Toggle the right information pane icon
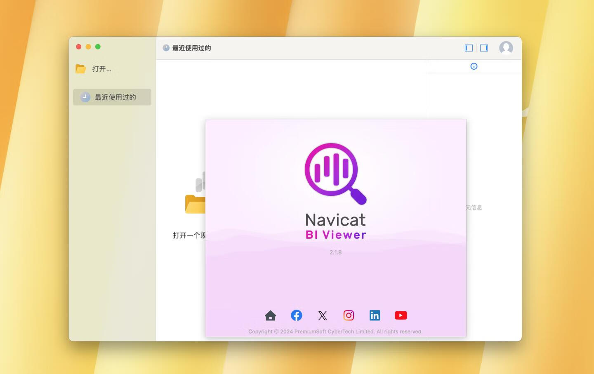This screenshot has height=374, width=594. click(484, 48)
